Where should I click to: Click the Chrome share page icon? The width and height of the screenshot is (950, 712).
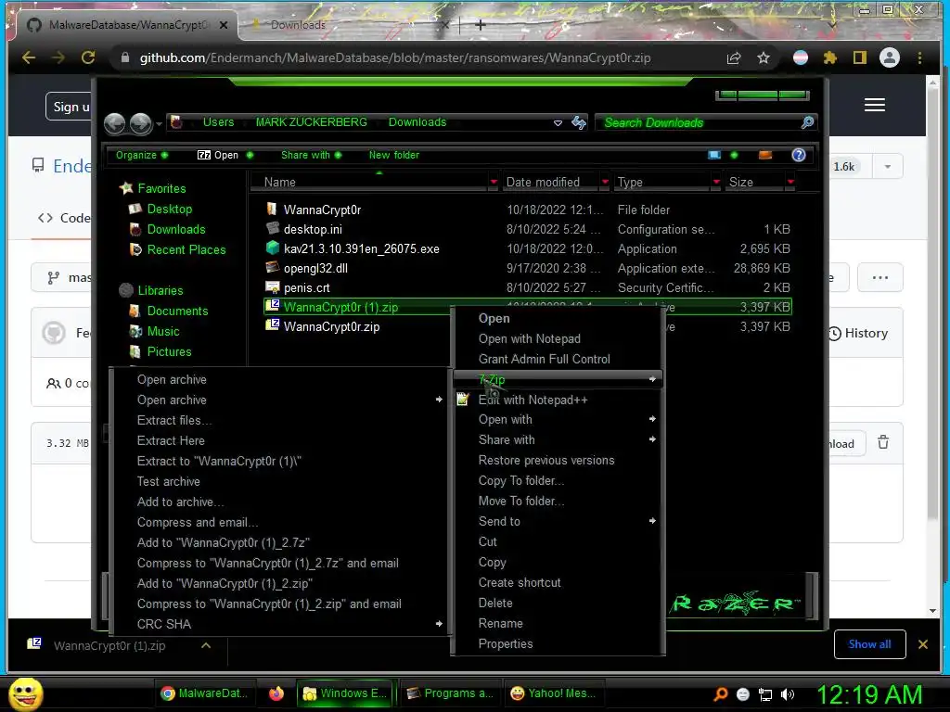pyautogui.click(x=734, y=57)
